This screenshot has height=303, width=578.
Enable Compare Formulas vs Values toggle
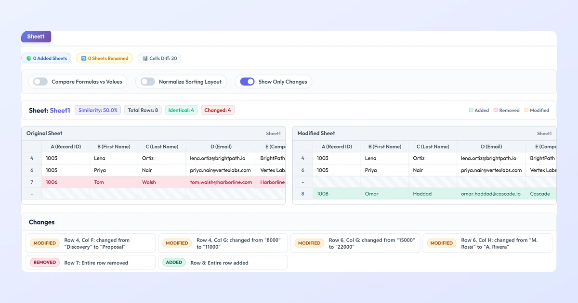pos(40,82)
